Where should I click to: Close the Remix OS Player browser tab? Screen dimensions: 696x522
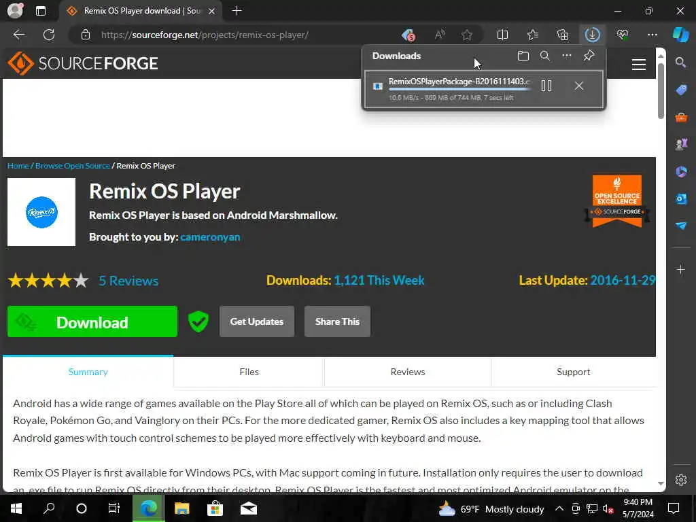(x=212, y=11)
